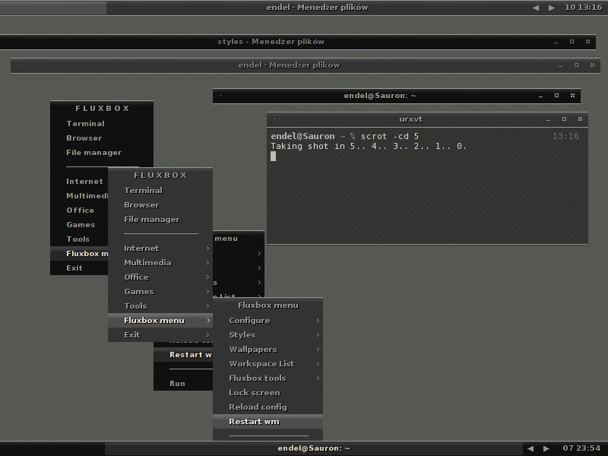The width and height of the screenshot is (608, 456).
Task: Expand the Exit submenu arrow in grey menu
Action: click(207, 334)
